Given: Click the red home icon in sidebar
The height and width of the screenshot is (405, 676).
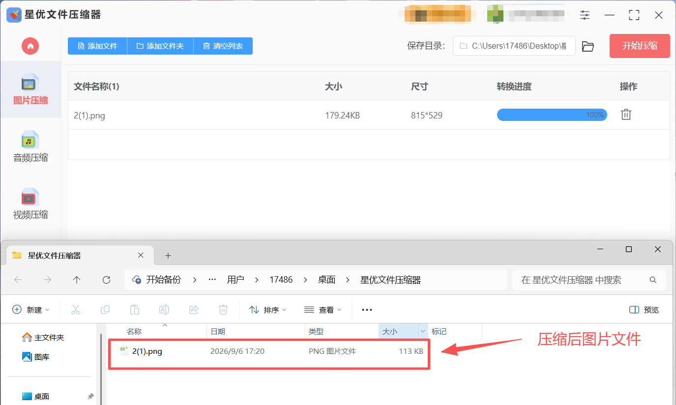Looking at the screenshot, I should click(30, 46).
